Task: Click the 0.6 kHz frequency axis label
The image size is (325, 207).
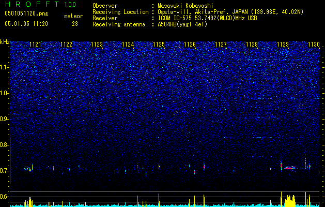Action: pos(4,197)
